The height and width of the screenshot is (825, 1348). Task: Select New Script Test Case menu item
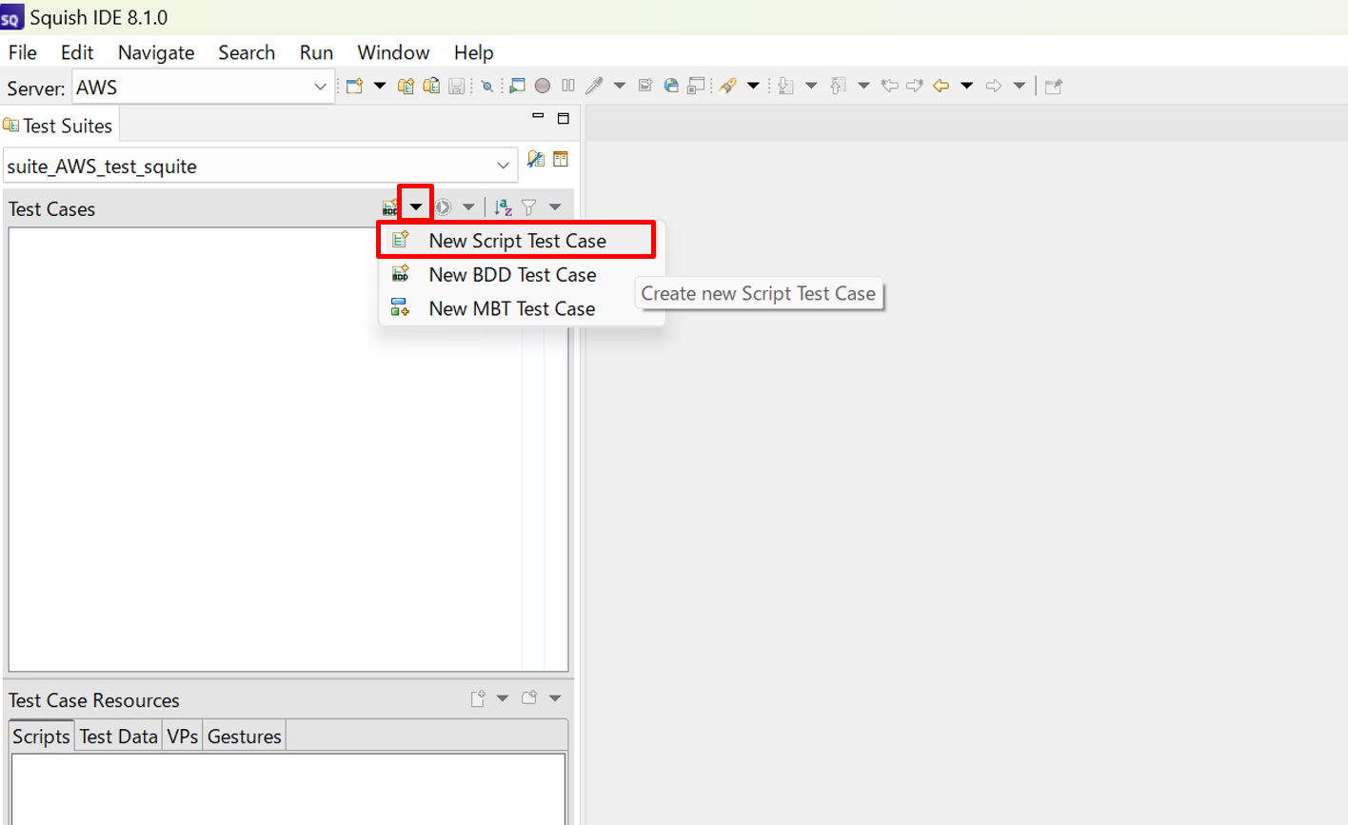coord(517,241)
